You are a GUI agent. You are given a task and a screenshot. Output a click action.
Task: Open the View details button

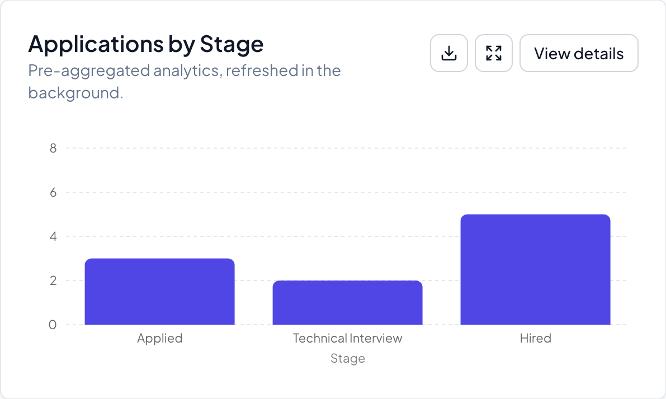coord(579,53)
